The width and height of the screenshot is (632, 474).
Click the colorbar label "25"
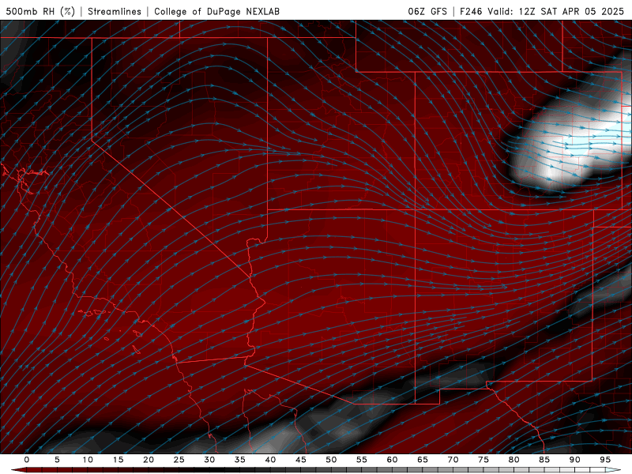pos(179,460)
